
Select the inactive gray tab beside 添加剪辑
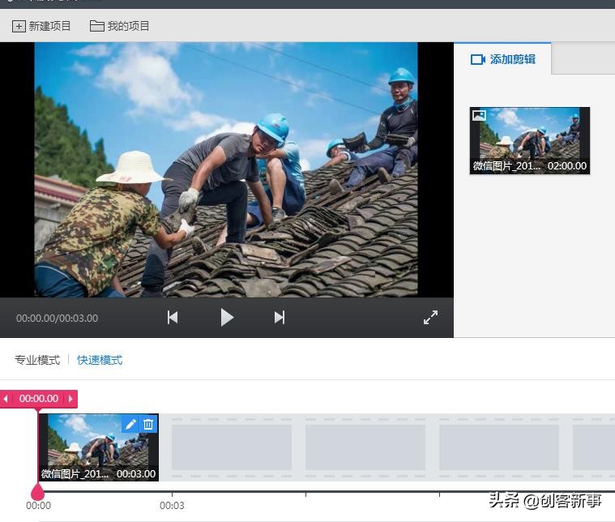(583, 58)
